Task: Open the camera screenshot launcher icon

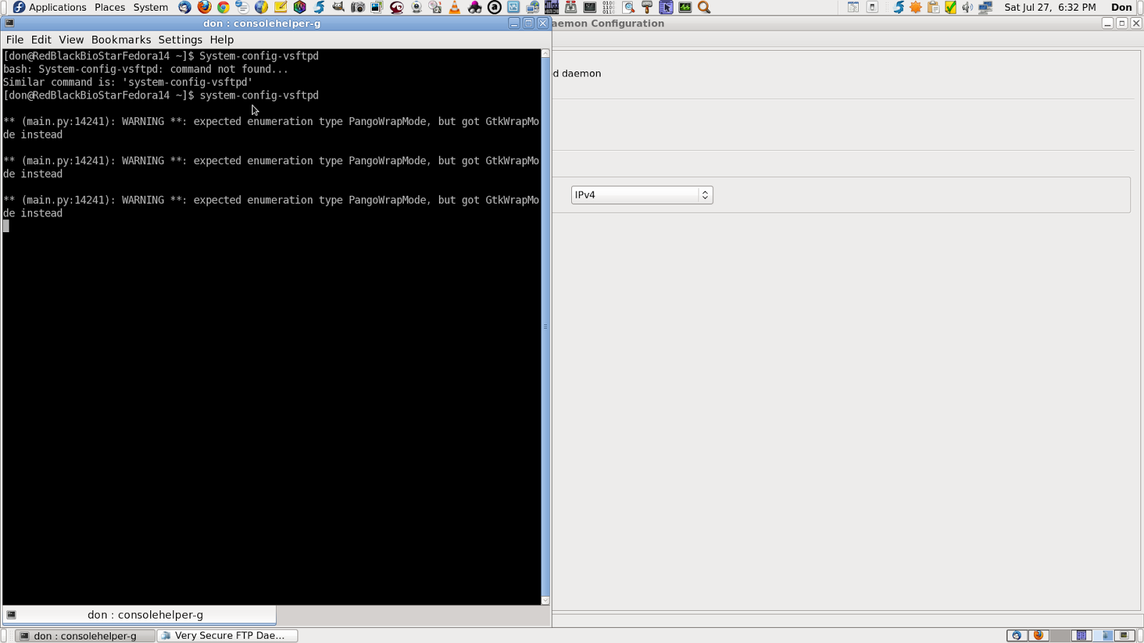Action: (x=357, y=7)
